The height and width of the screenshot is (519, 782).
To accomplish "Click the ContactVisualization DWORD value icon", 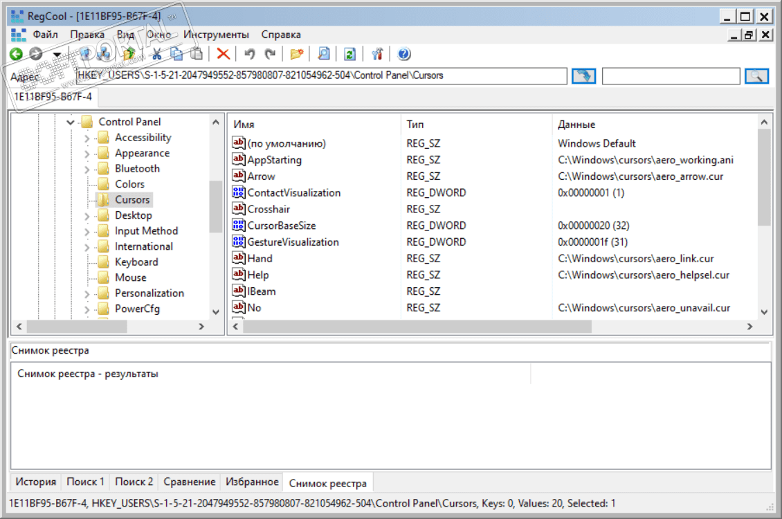I will coord(239,192).
